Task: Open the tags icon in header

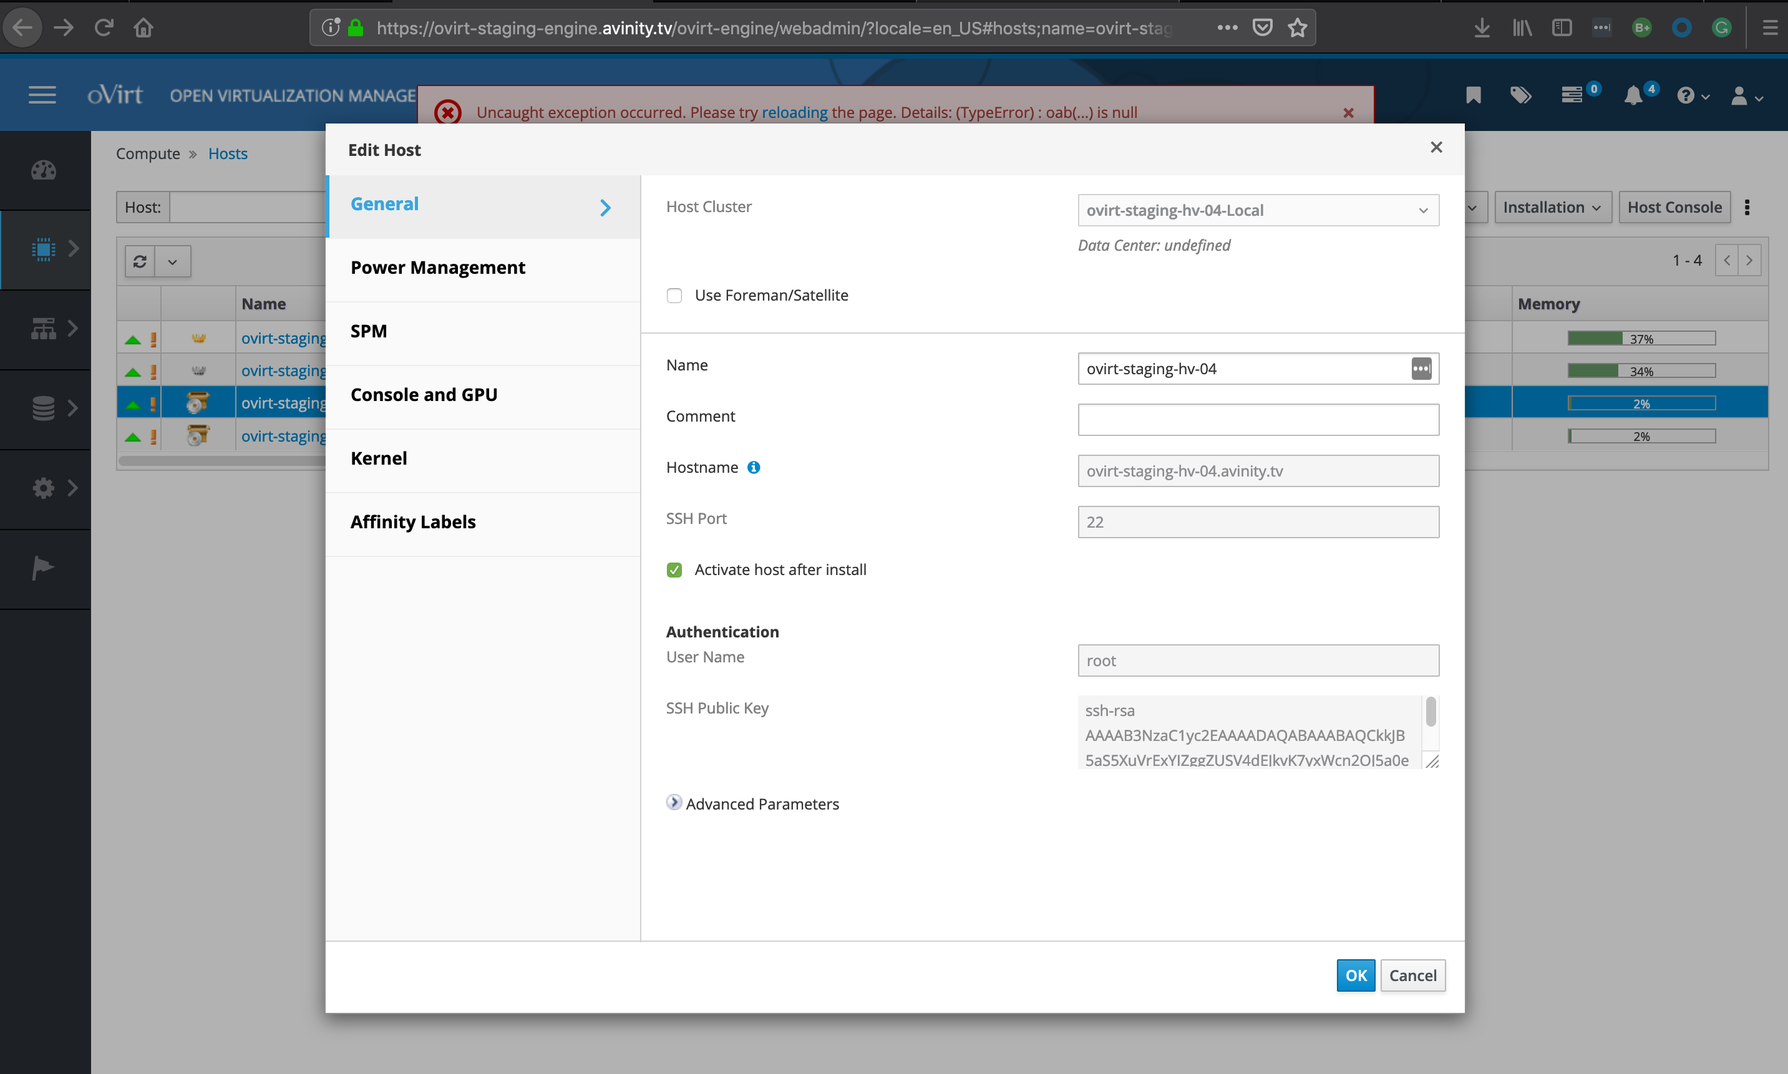Action: coord(1520,95)
